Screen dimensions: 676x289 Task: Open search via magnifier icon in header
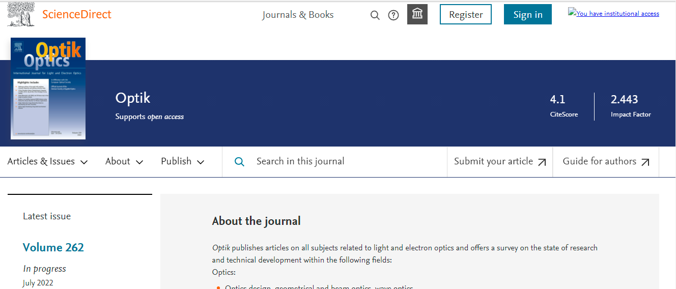pyautogui.click(x=375, y=15)
